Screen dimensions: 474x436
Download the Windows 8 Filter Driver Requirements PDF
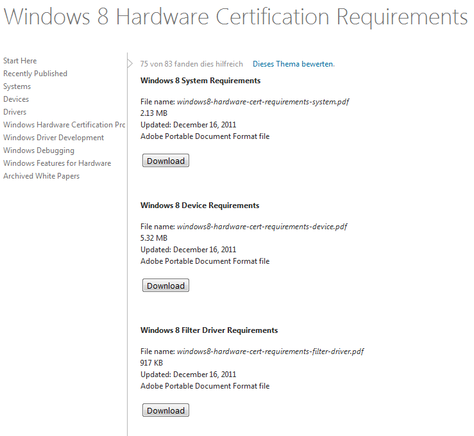(x=165, y=411)
